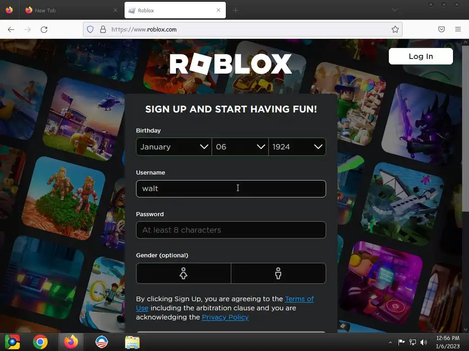Open a new tab with plus button
The height and width of the screenshot is (351, 469).
click(x=235, y=11)
